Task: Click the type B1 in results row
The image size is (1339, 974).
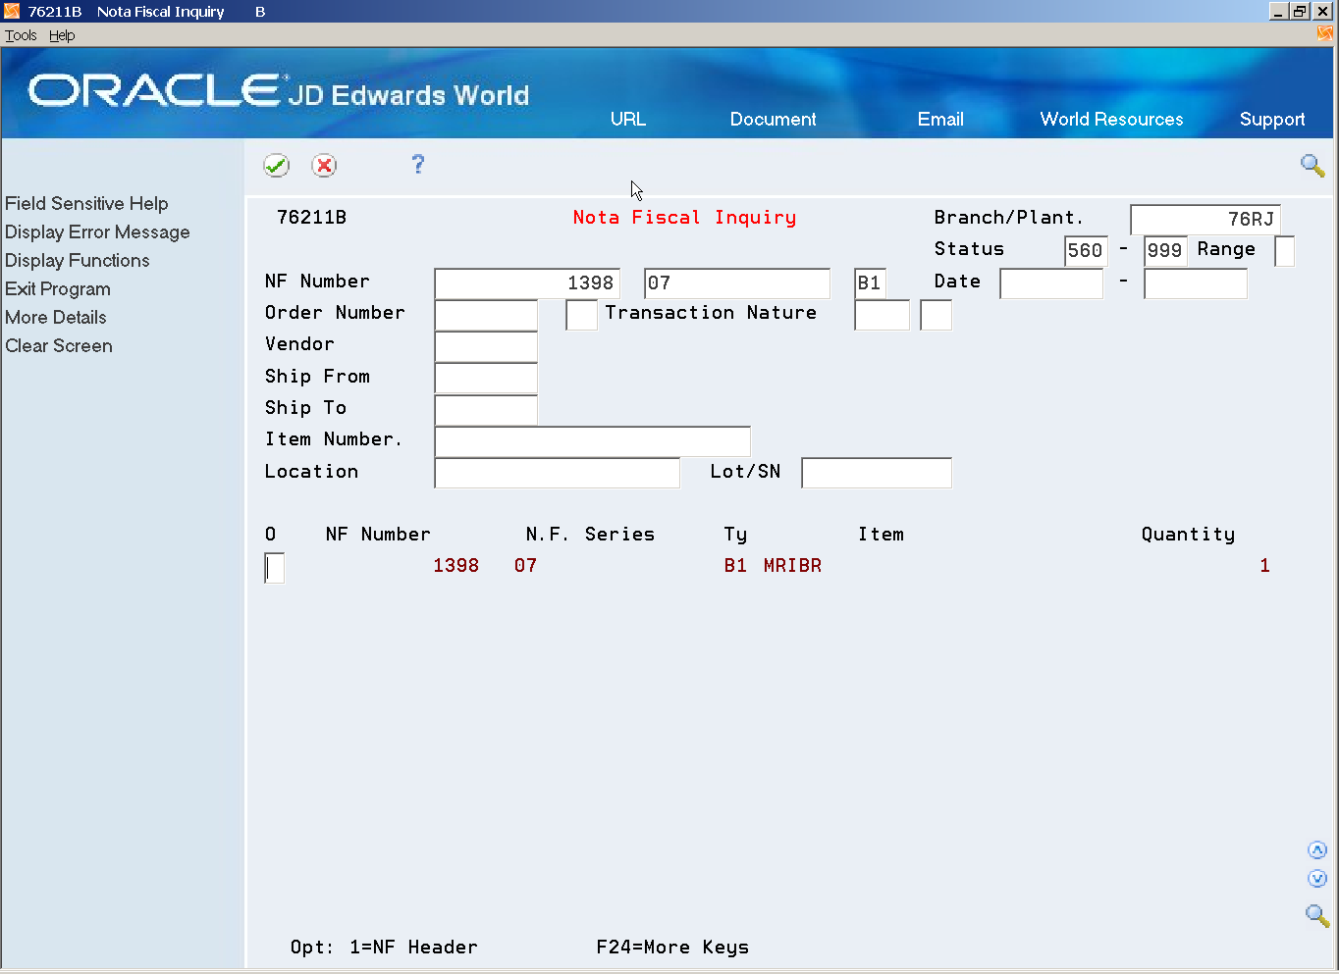Action: click(x=735, y=566)
